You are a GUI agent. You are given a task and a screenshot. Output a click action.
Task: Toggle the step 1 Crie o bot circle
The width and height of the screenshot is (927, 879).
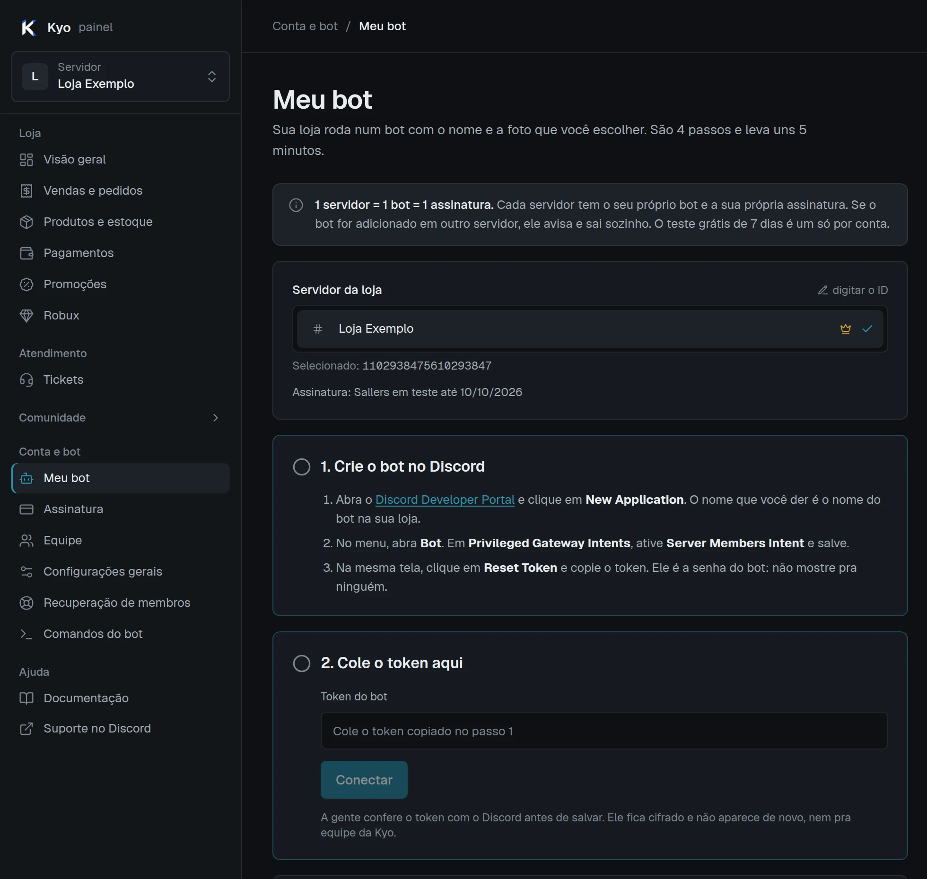coord(302,467)
